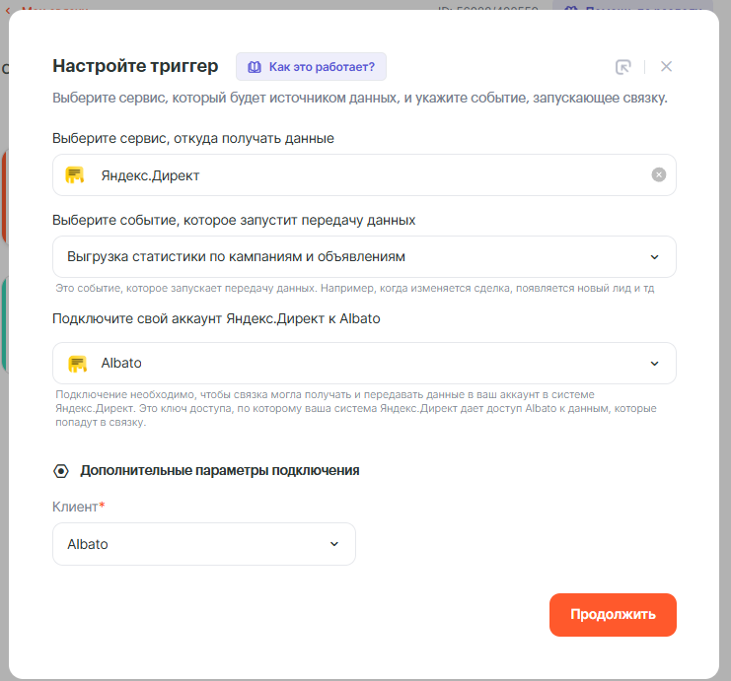This screenshot has width=731, height=681.
Task: Click hint text beginning 'Подключение необходимо'
Action: (356, 409)
